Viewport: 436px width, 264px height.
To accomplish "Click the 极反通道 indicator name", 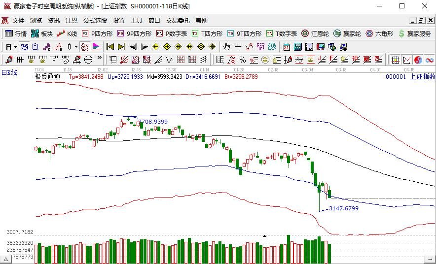I will (47, 77).
